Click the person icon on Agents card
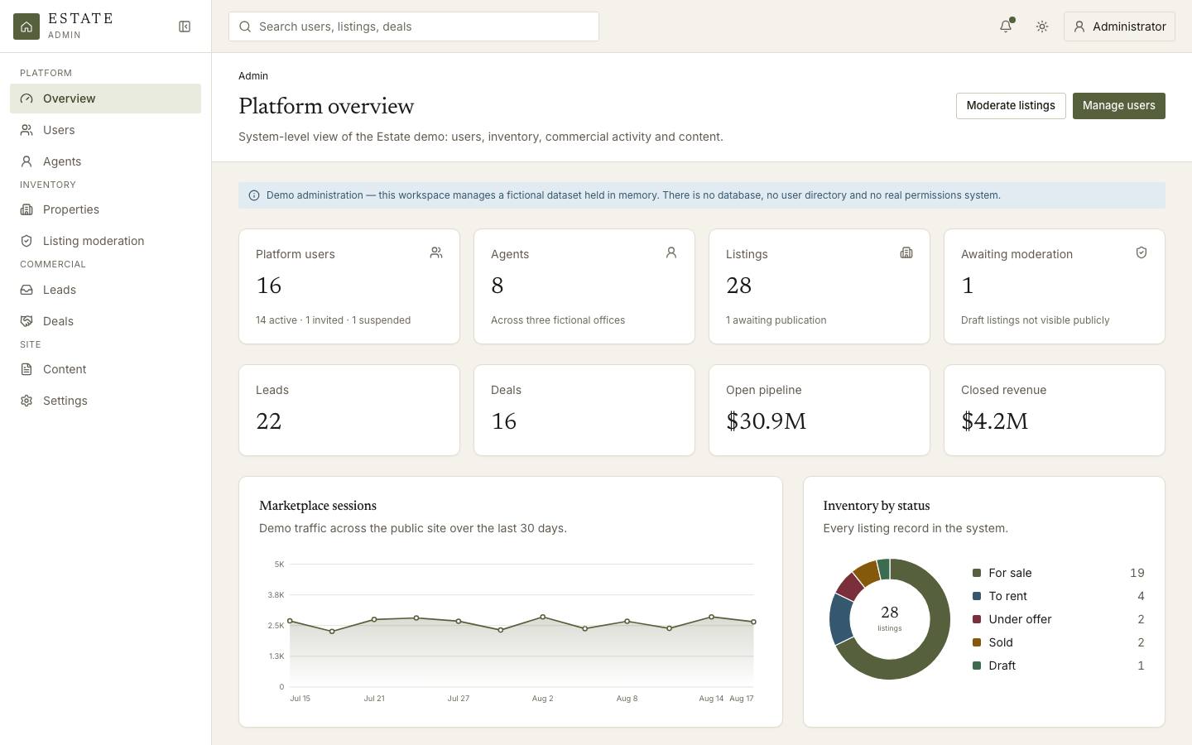 671,252
